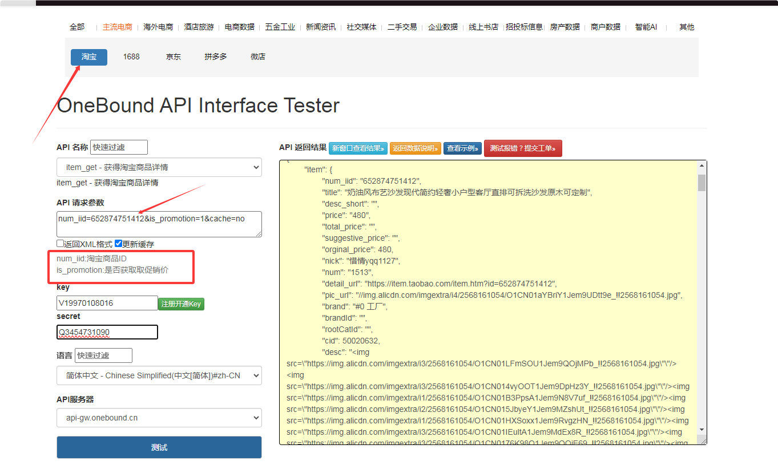The height and width of the screenshot is (469, 778).
Task: Enable the 返回XML格式 checkbox
Action: 61,244
